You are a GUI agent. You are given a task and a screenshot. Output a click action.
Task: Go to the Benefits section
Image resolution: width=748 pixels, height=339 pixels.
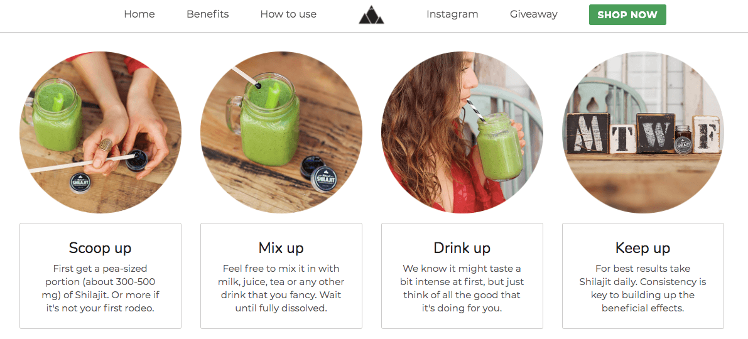(207, 14)
